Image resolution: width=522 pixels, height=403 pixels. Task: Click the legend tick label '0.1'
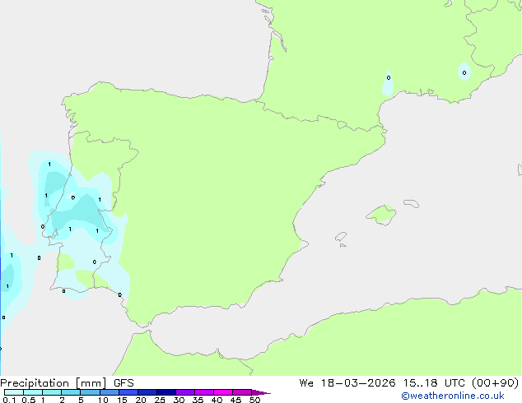click(9, 400)
